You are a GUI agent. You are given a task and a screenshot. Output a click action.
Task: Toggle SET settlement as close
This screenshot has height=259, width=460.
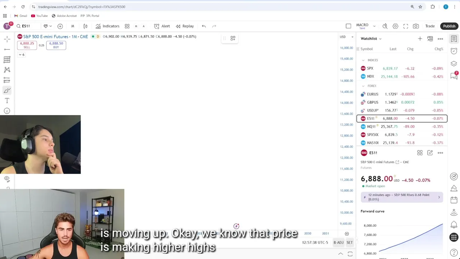(350, 242)
